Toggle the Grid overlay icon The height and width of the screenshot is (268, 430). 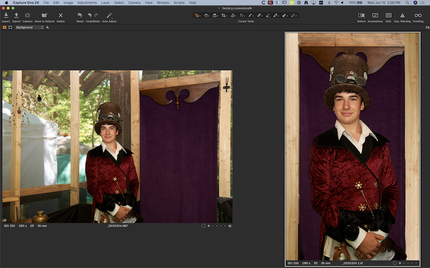click(x=388, y=16)
